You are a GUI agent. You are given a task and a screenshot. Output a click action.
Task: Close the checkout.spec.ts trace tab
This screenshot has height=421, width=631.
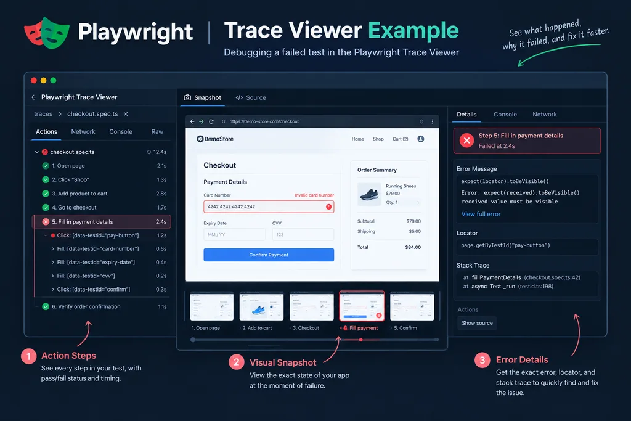(x=126, y=114)
